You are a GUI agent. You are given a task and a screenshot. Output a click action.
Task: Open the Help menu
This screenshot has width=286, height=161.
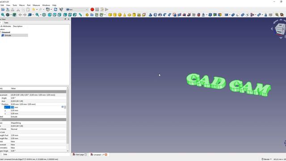pos(54,5)
